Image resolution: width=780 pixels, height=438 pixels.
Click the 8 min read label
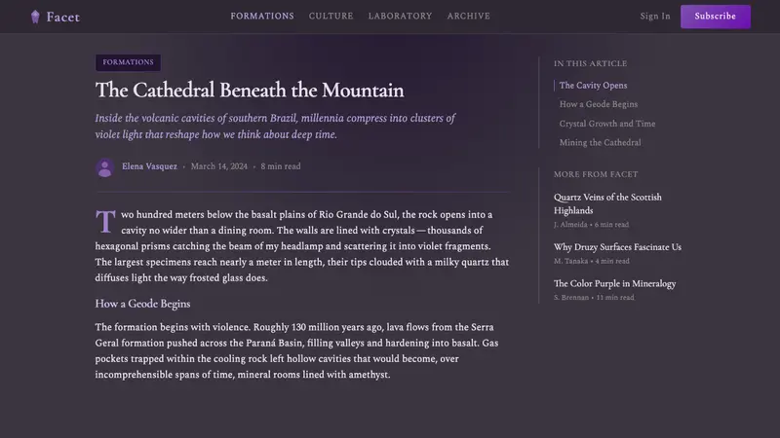281,166
